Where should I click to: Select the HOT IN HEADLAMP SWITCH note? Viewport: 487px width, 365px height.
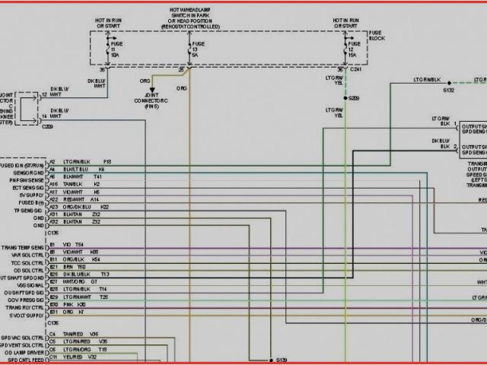[193, 17]
